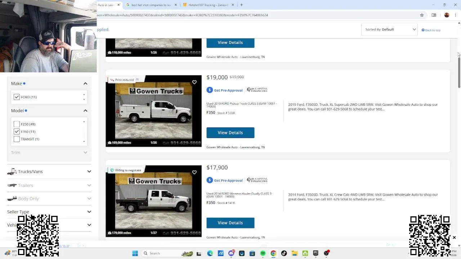Open Task View on the taskbar
The height and width of the screenshot is (259, 461).
coord(199,253)
